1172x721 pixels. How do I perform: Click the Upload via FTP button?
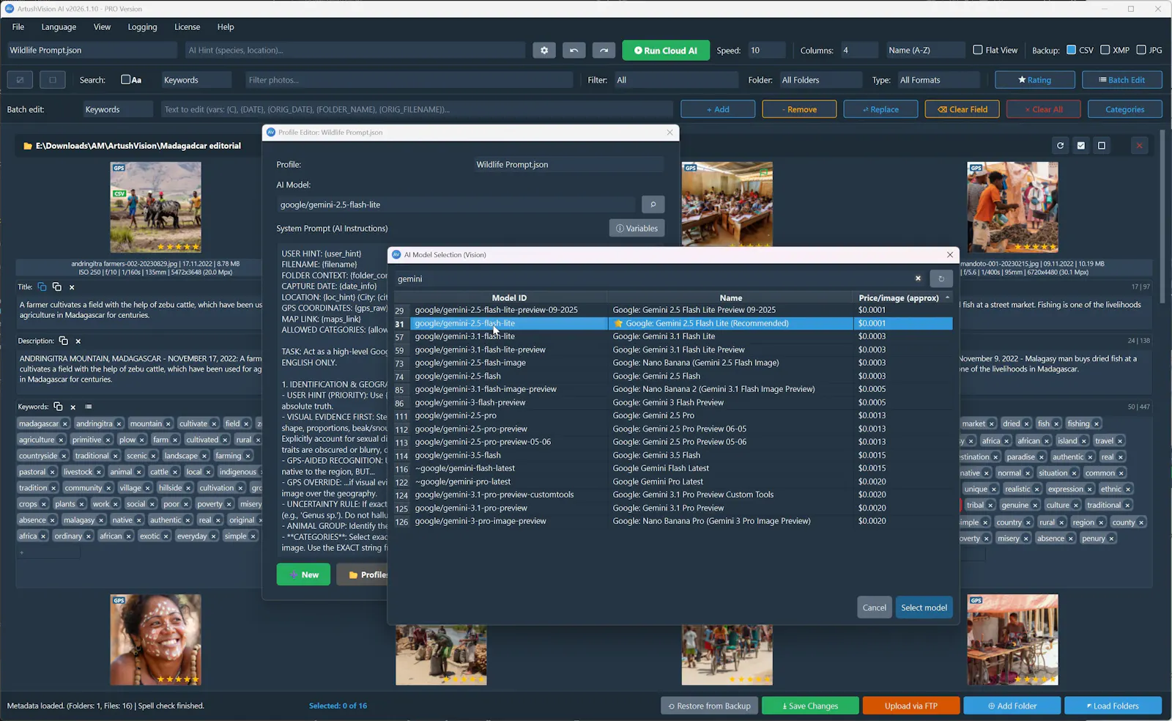pos(910,706)
